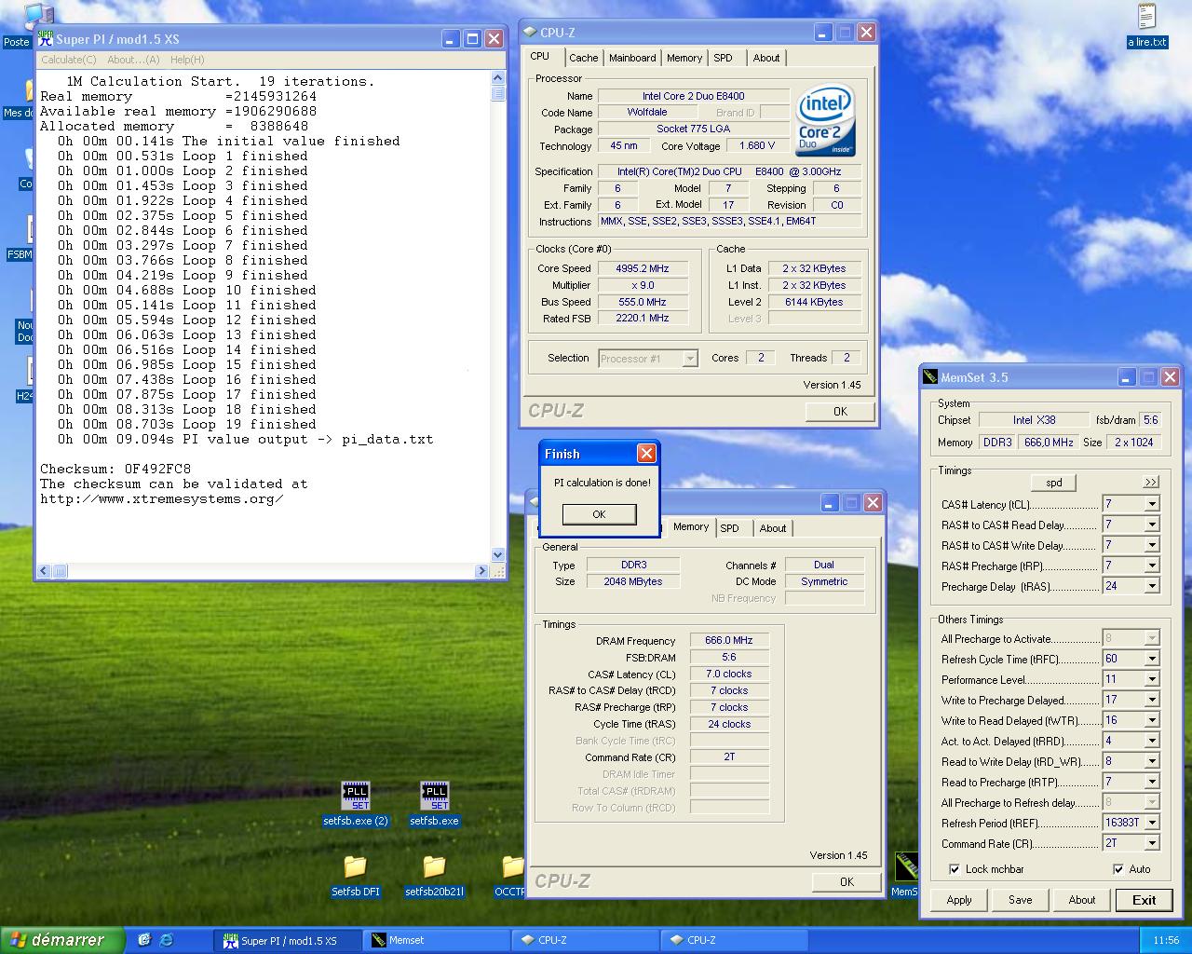The image size is (1192, 954).
Task: Click system clock showing 11:56
Action: pos(1165,941)
